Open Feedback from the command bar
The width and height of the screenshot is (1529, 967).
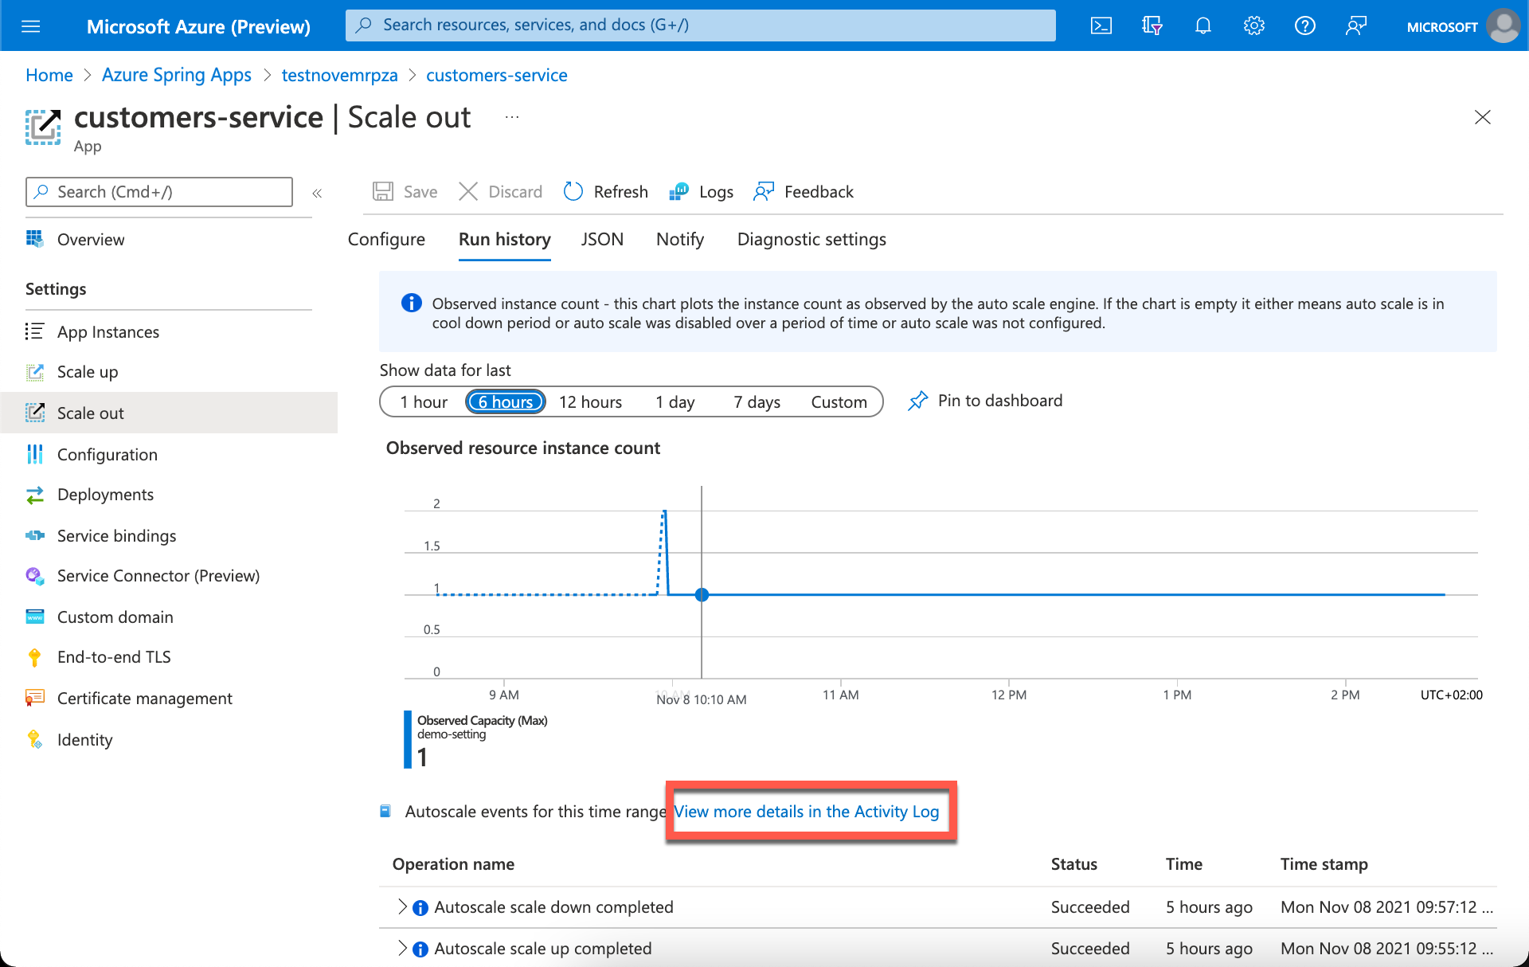tap(804, 192)
